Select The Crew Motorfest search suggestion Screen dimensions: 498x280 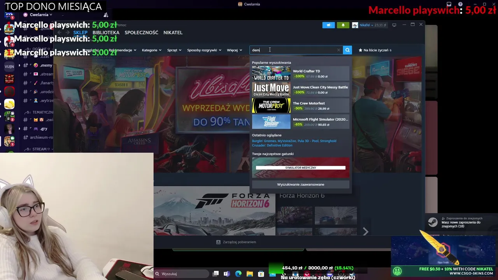pos(300,106)
